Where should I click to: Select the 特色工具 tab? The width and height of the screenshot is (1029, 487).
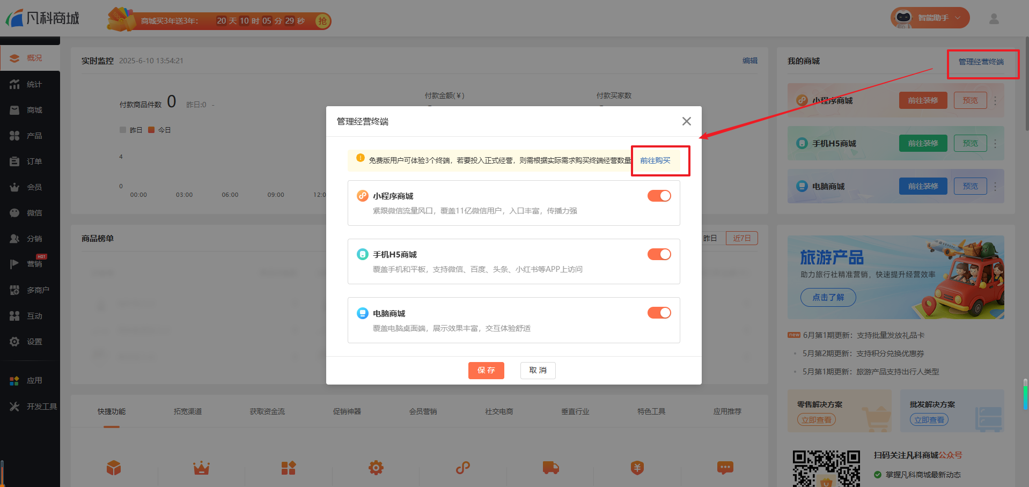click(651, 411)
